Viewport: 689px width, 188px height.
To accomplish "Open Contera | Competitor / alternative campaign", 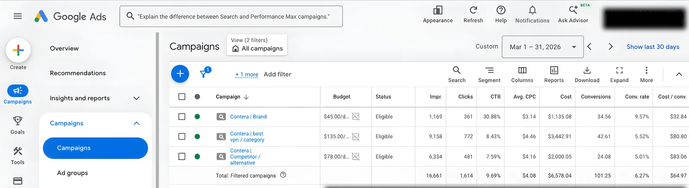I will 245,156.
